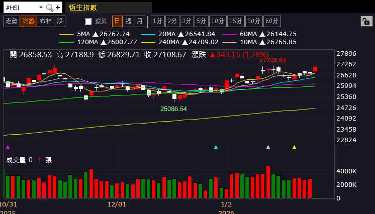Expand the #HSI symbol dropdown arrow

(x=41, y=8)
